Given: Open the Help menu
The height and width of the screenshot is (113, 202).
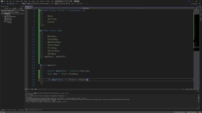Looking at the screenshot, I should (x=52, y=1).
